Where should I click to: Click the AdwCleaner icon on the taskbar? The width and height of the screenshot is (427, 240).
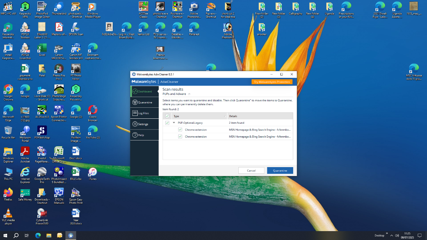click(71, 235)
